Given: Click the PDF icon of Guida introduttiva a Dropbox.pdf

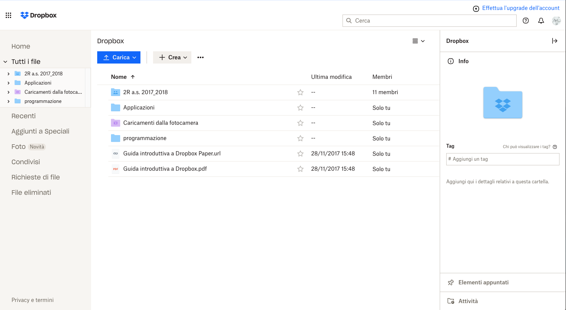Looking at the screenshot, I should 116,169.
